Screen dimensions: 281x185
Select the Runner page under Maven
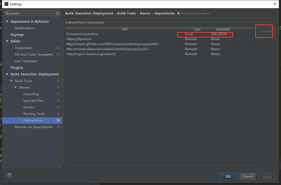tap(29, 107)
